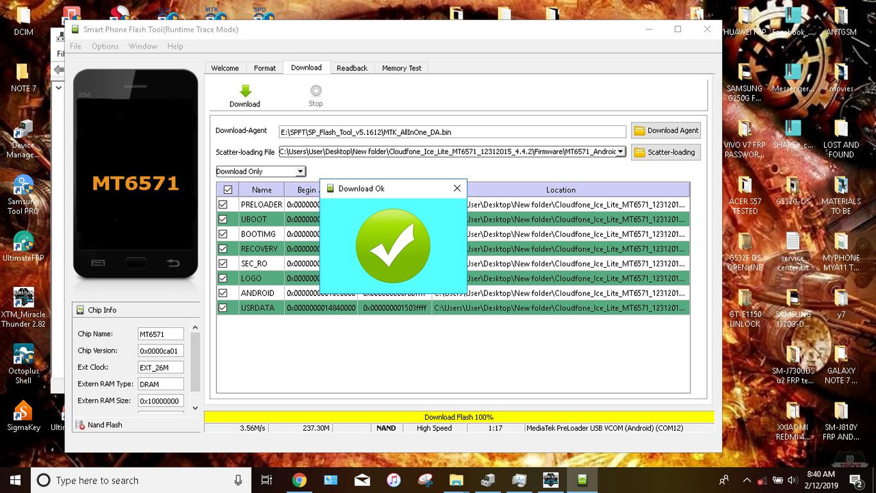Click the Download Agent browse button

pyautogui.click(x=666, y=130)
